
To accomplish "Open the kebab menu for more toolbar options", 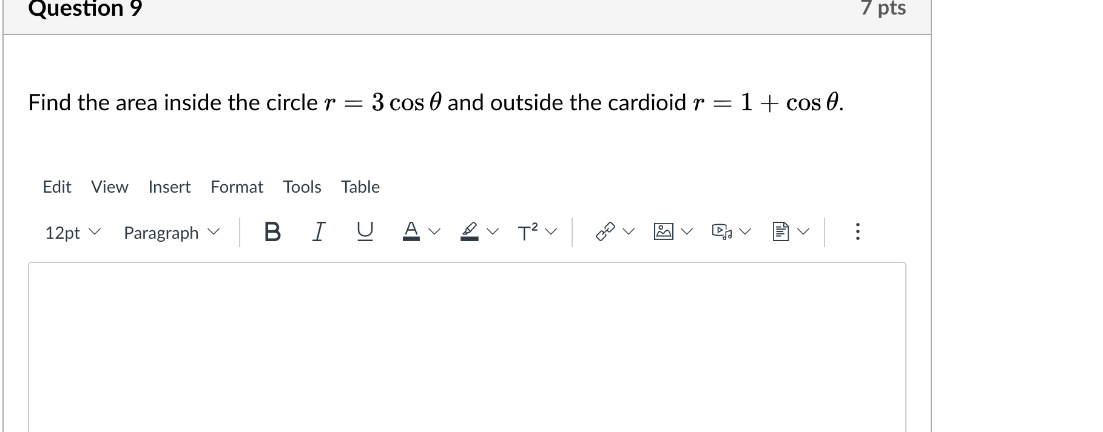I will 857,231.
